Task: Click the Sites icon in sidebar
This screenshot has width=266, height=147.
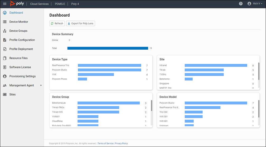Action: (x=5, y=94)
